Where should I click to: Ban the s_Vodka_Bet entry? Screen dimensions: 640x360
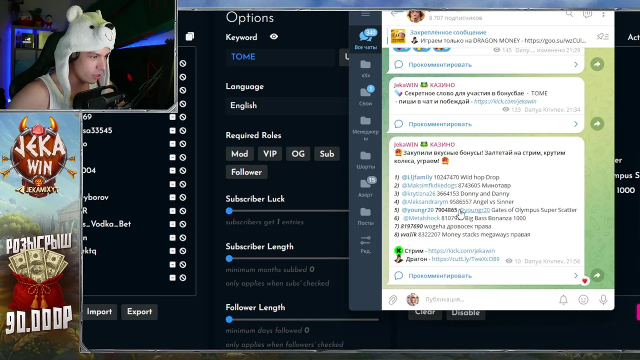click(183, 224)
